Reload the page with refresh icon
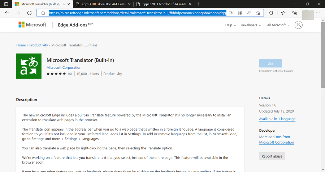 [30, 13]
